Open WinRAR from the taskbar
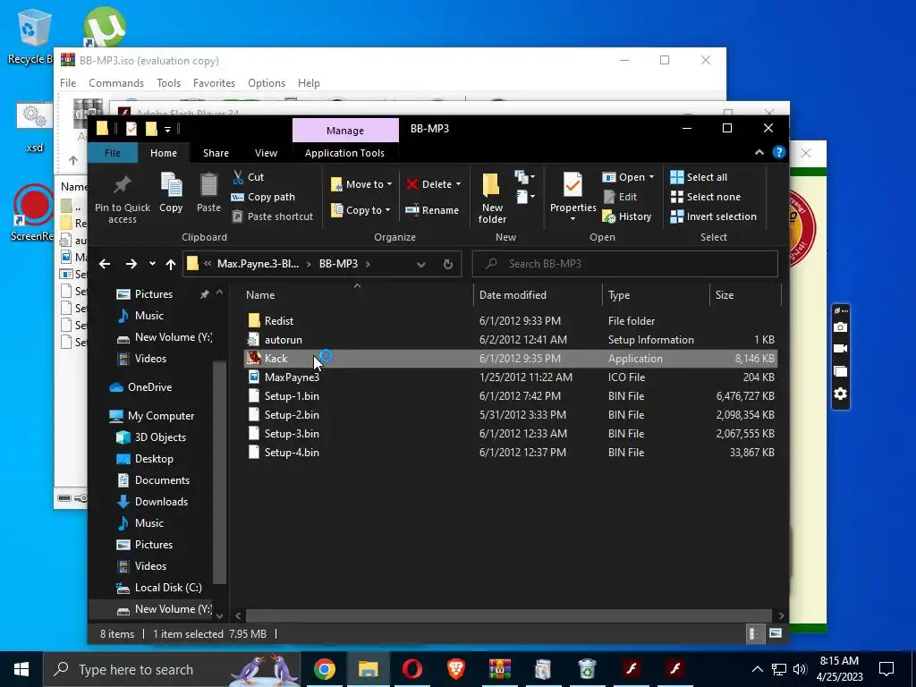 coord(499,669)
